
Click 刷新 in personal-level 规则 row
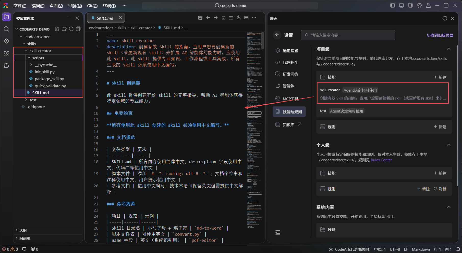point(440,189)
